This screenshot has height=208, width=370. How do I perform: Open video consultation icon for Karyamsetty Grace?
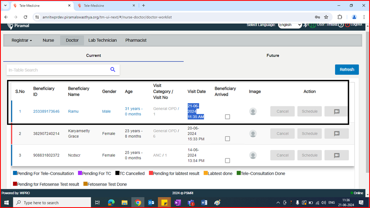[337, 134]
